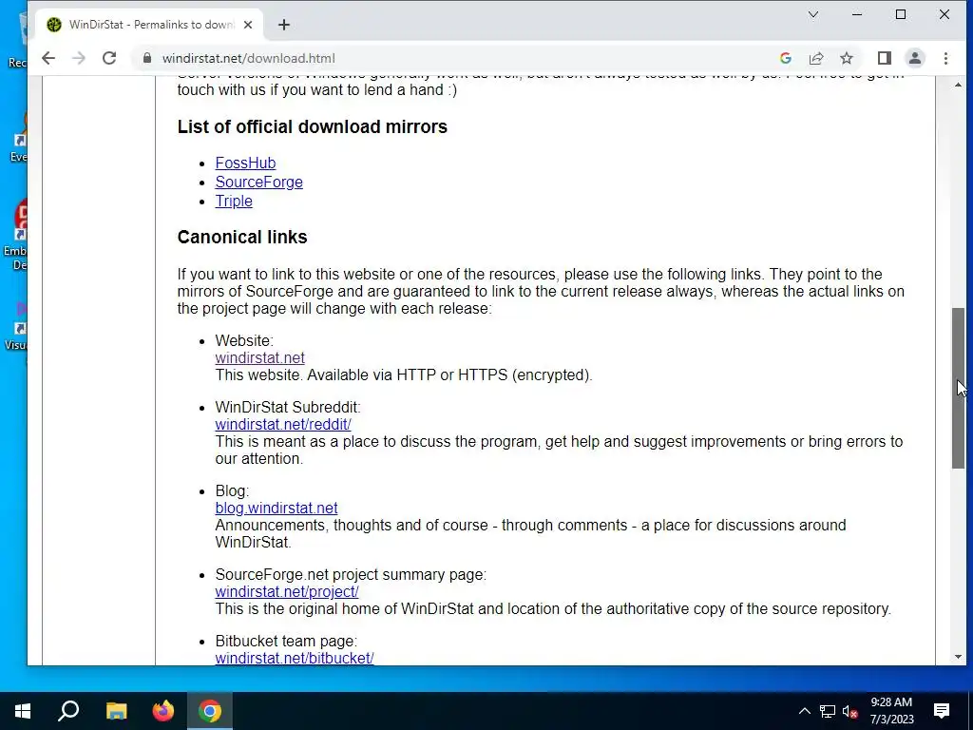The height and width of the screenshot is (730, 973).
Task: Show hidden tray icons chevron
Action: [x=804, y=711]
